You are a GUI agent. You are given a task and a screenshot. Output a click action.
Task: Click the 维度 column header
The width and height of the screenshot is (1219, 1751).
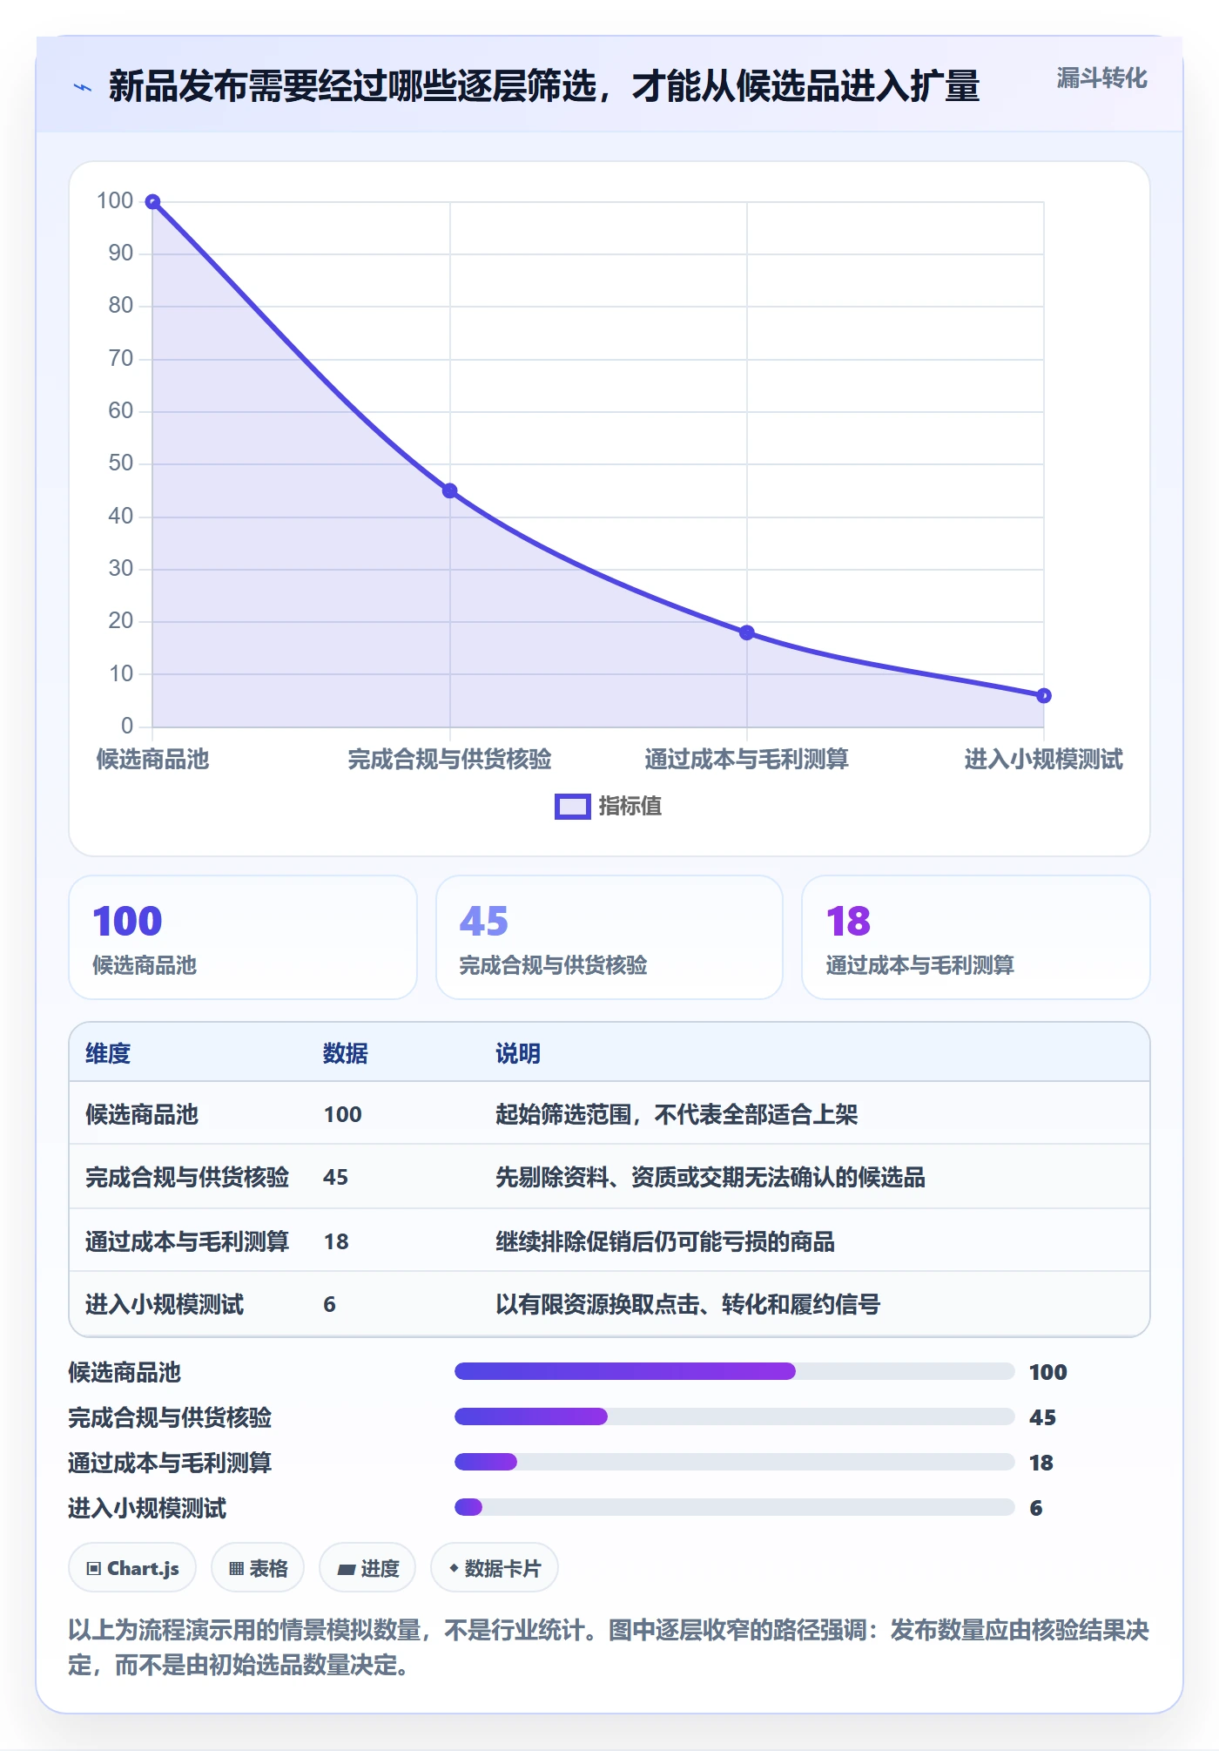click(x=108, y=1053)
